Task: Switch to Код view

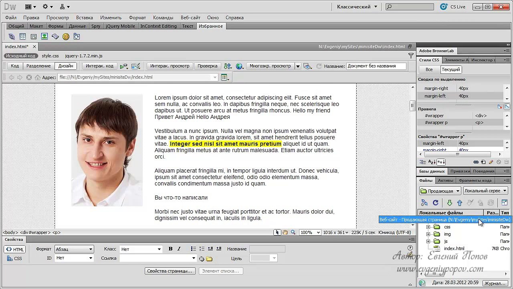Action: [x=15, y=66]
